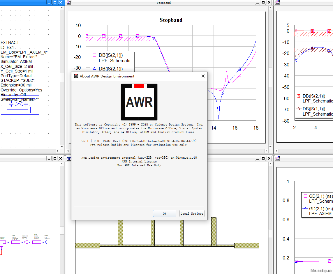Viewport: 333px width, 274px height.
Task: Maximize the bottom-left schematic window
Action: click(55, 158)
